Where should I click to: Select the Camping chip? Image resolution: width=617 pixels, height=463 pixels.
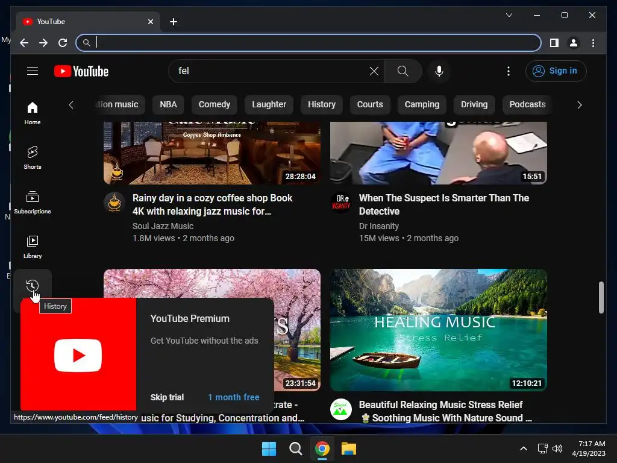pos(422,104)
